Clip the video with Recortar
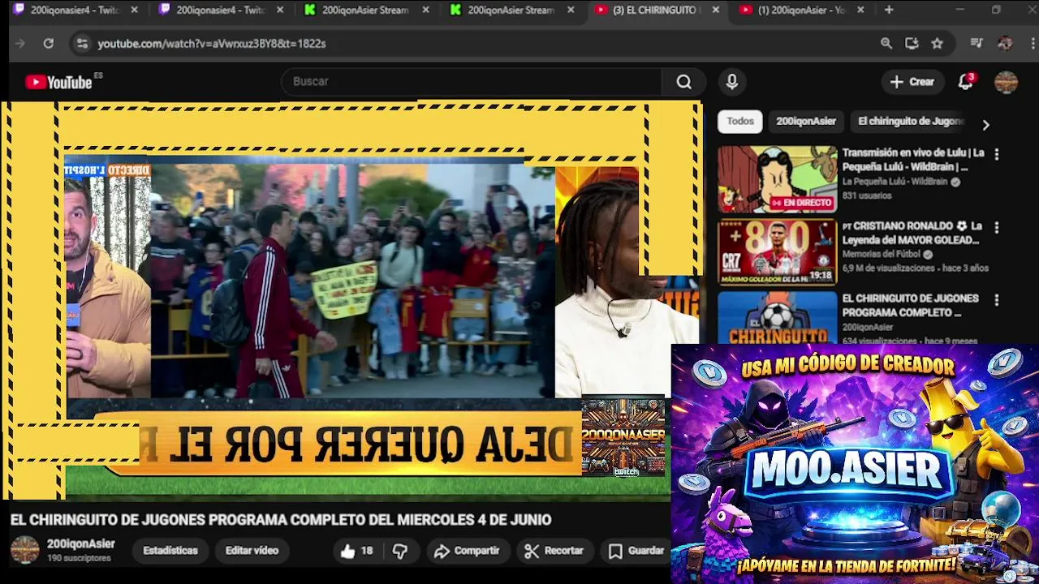1039x584 pixels. pos(554,551)
